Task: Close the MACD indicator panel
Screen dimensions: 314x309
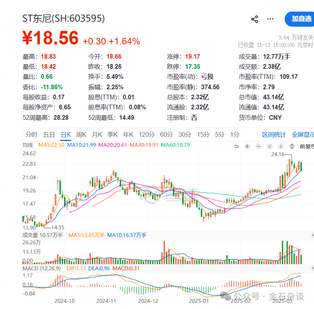Action: (x=312, y=268)
